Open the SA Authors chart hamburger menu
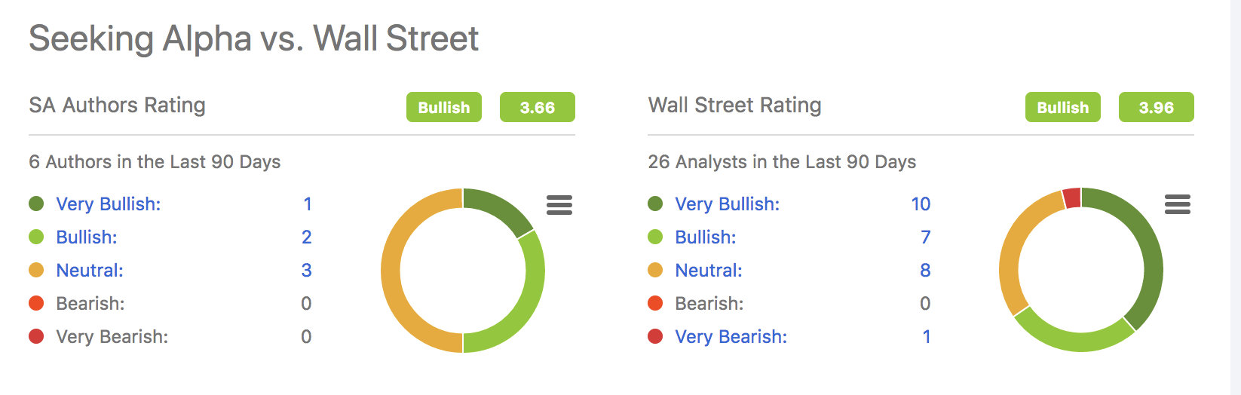The image size is (1241, 395). [x=559, y=204]
